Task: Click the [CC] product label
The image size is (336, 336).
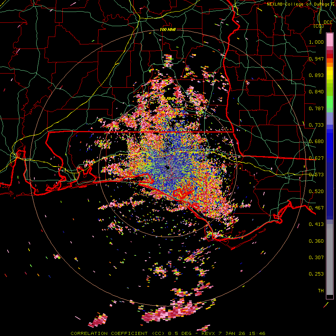Action: 319,26
